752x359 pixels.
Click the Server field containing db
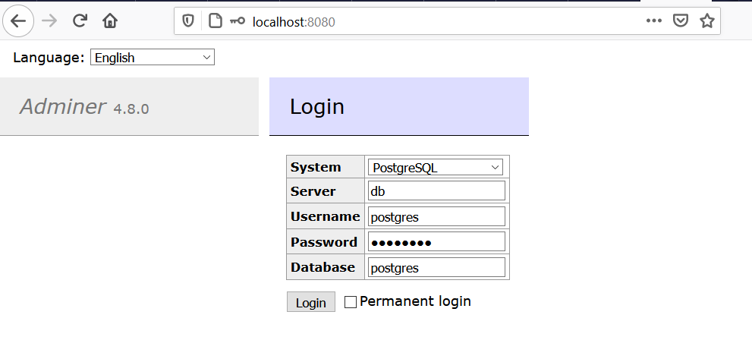pyautogui.click(x=436, y=191)
